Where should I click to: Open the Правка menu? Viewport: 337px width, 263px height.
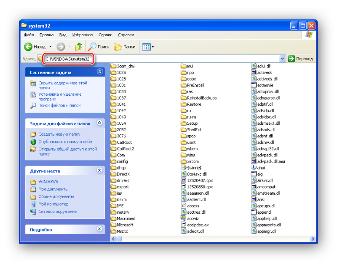click(46, 35)
